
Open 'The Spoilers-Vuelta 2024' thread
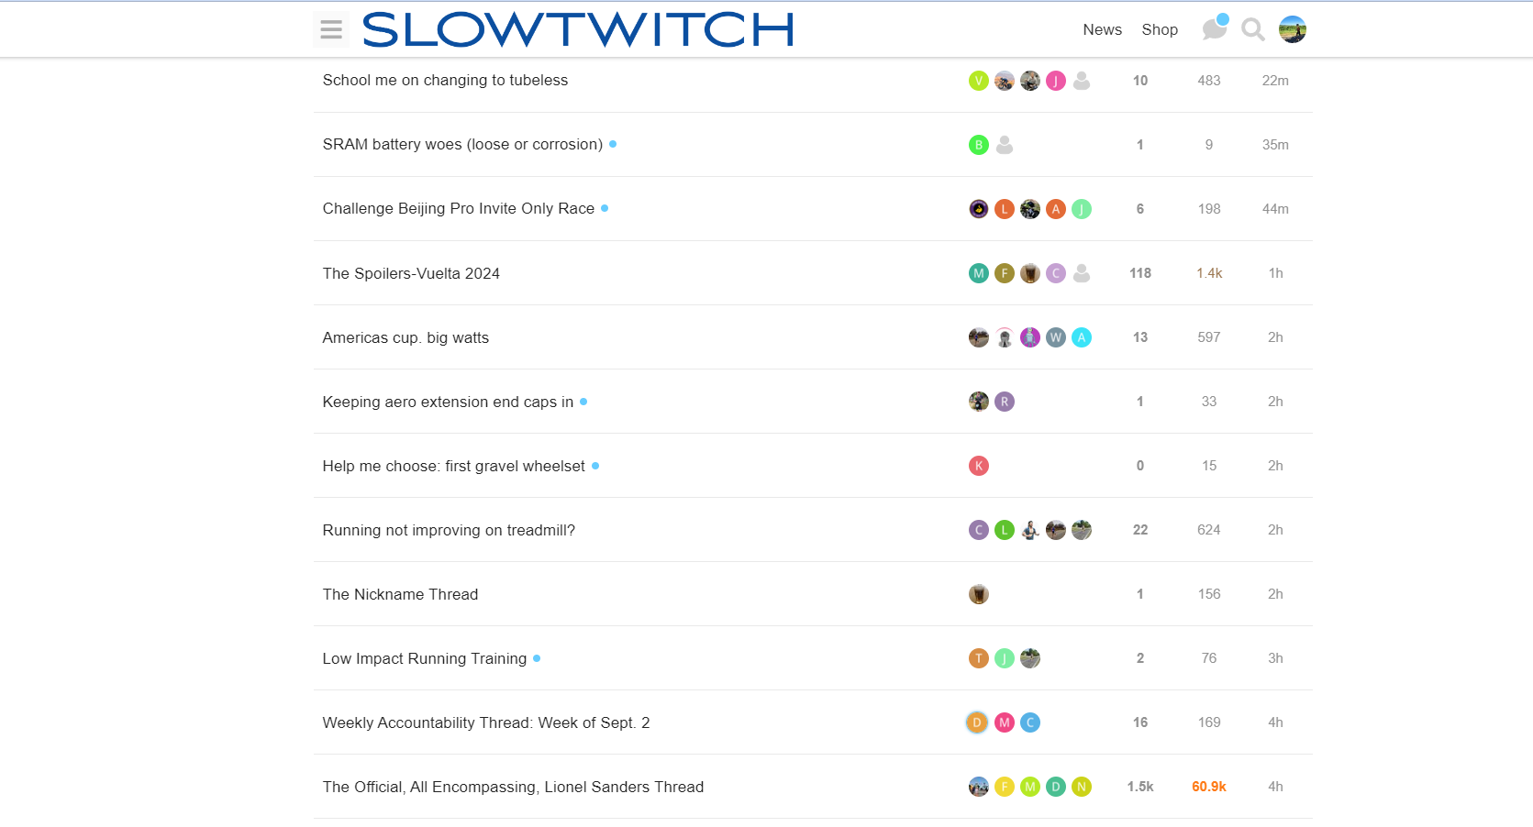click(411, 273)
